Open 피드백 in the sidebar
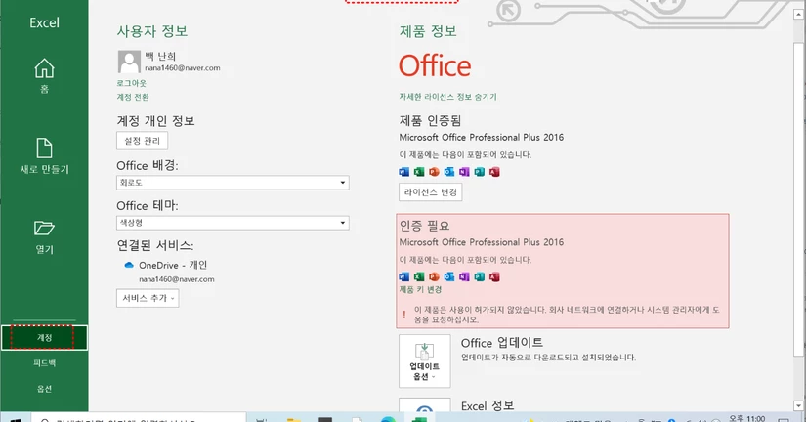This screenshot has width=806, height=422. click(44, 363)
